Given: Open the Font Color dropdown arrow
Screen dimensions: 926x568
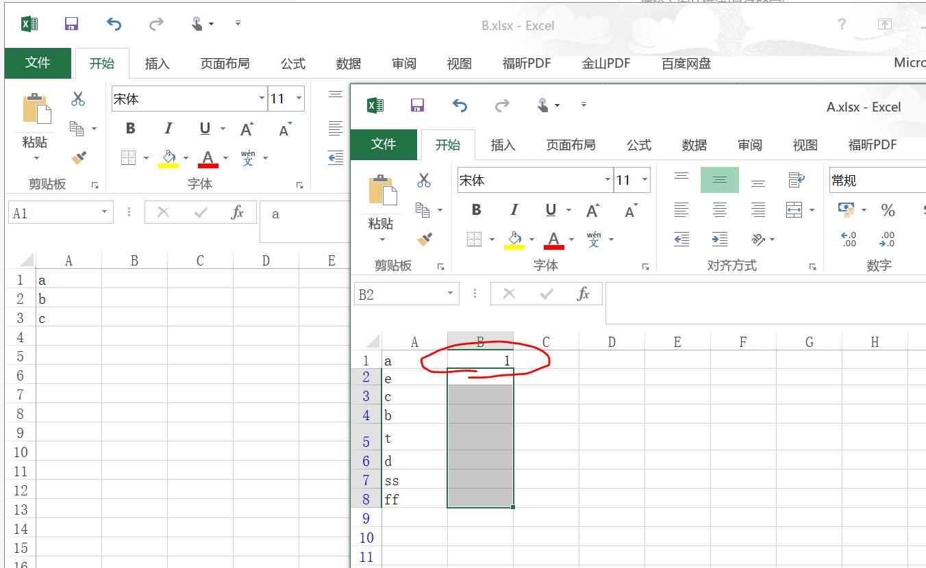Looking at the screenshot, I should tap(571, 239).
